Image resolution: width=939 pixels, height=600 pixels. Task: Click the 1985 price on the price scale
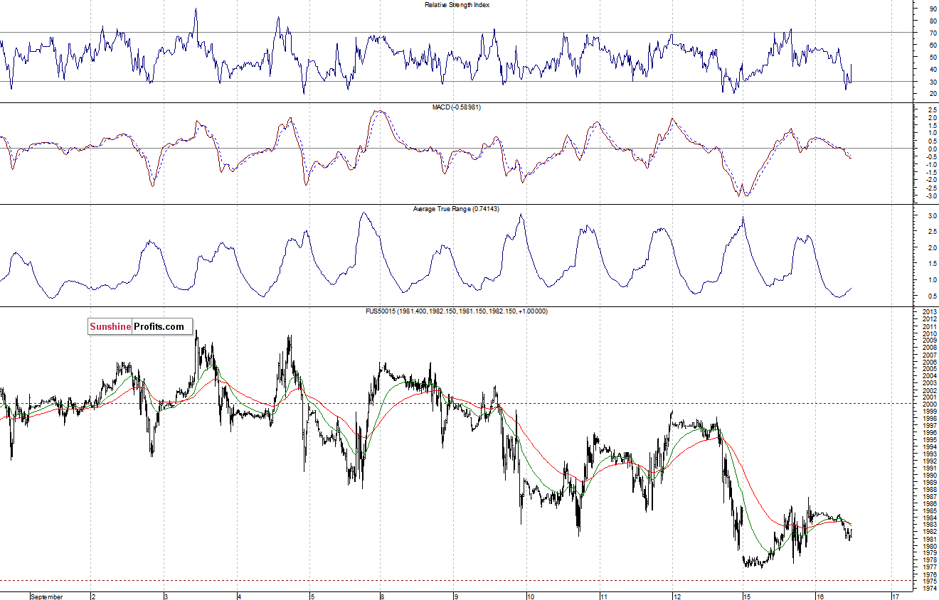929,510
